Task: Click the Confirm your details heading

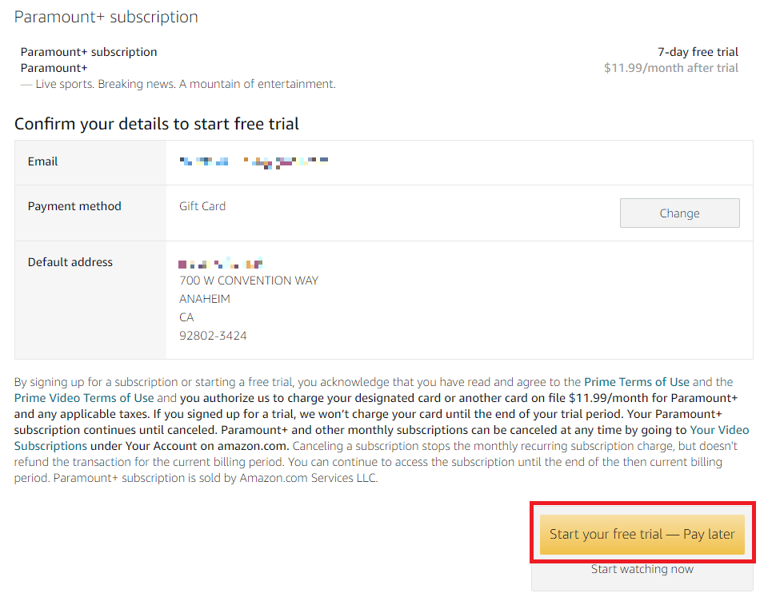Action: (157, 124)
